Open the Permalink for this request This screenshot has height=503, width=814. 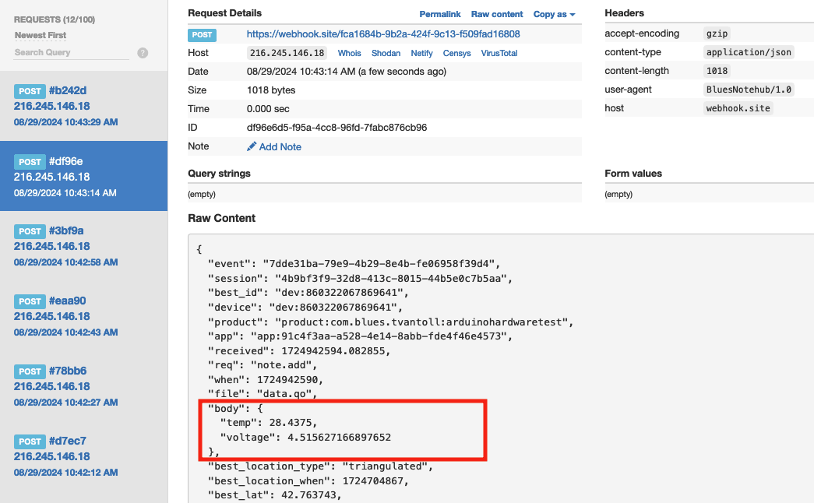click(439, 15)
